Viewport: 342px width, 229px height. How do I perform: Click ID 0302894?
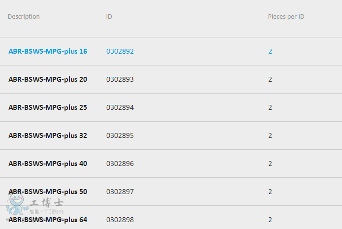click(x=120, y=107)
